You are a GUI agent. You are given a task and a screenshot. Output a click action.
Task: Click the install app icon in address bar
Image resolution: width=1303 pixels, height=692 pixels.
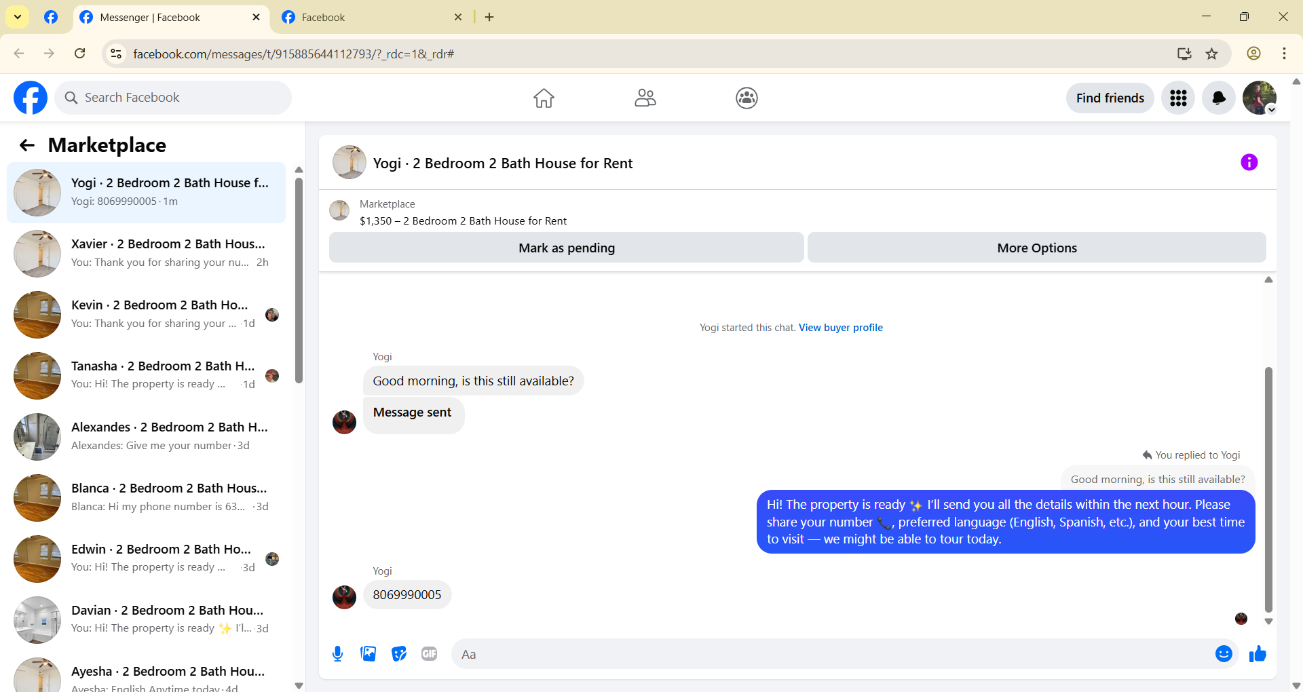coord(1184,54)
